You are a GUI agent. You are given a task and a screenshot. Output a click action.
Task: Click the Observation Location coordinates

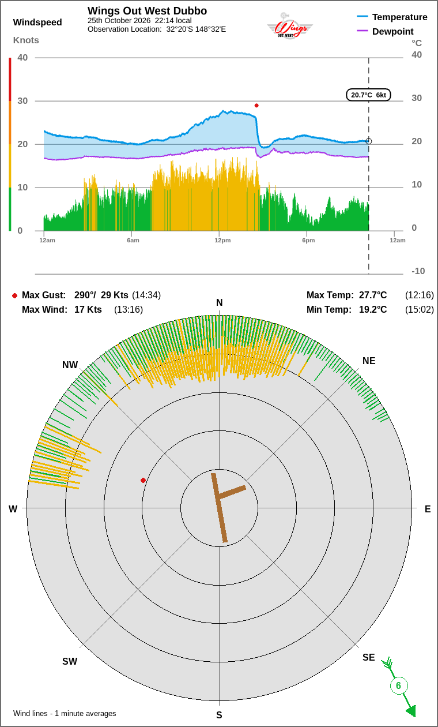point(196,29)
